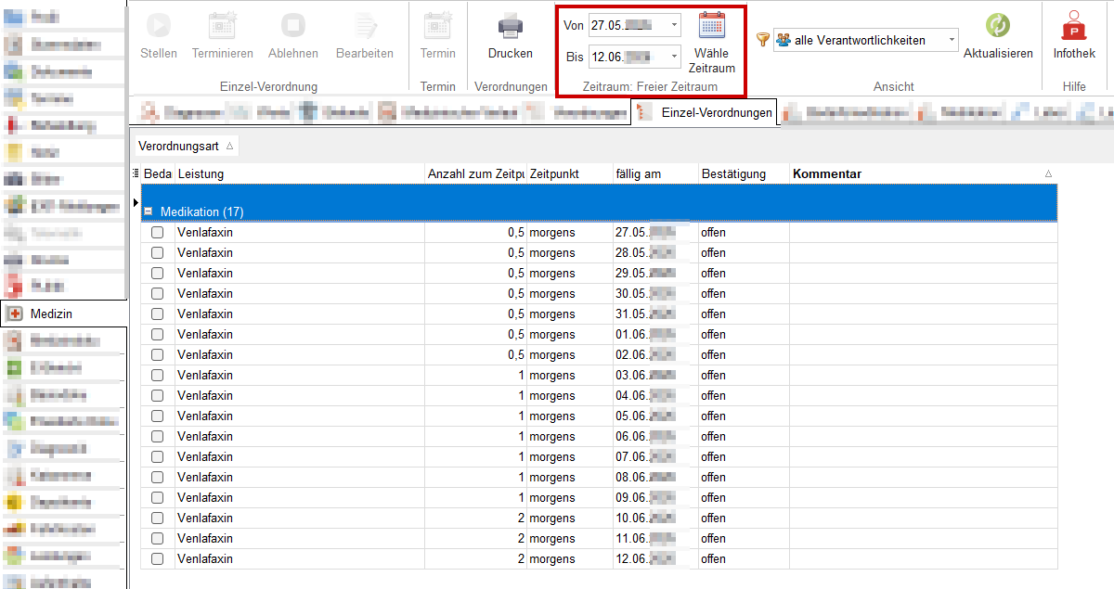This screenshot has height=589, width=1114.
Task: Click the Terminieren calendar icon
Action: coord(223,25)
